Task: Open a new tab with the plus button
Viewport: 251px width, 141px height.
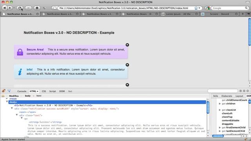Action: (x=243, y=14)
